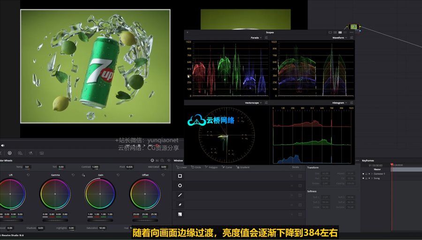Image resolution: width=422 pixels, height=240 pixels.
Task: Click the Contrast value field
Action: [x=95, y=167]
